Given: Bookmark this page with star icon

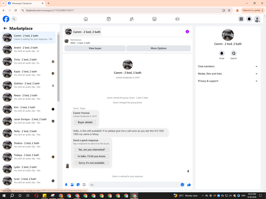Looking at the screenshot, I should click(229, 10).
